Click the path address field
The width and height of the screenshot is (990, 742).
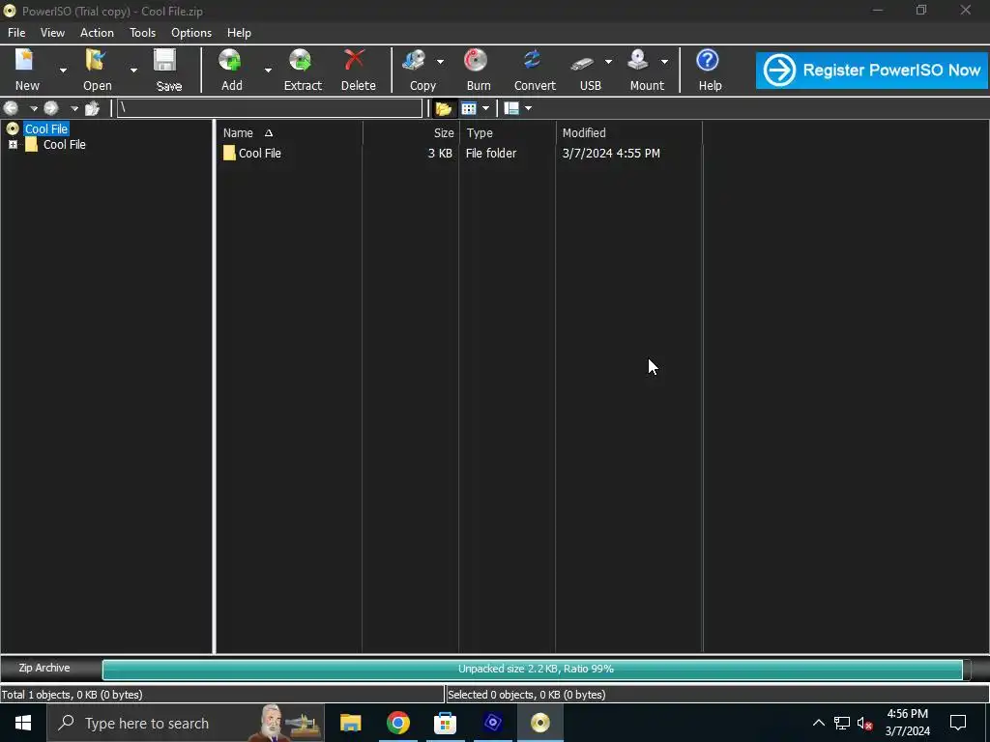click(270, 108)
